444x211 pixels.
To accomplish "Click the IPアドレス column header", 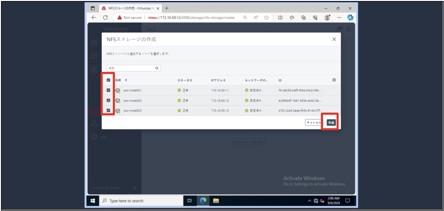I will pos(218,80).
